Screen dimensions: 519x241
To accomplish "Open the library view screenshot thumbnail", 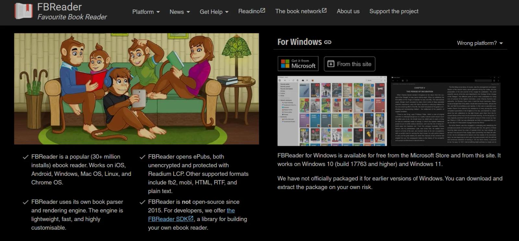I will [x=332, y=111].
